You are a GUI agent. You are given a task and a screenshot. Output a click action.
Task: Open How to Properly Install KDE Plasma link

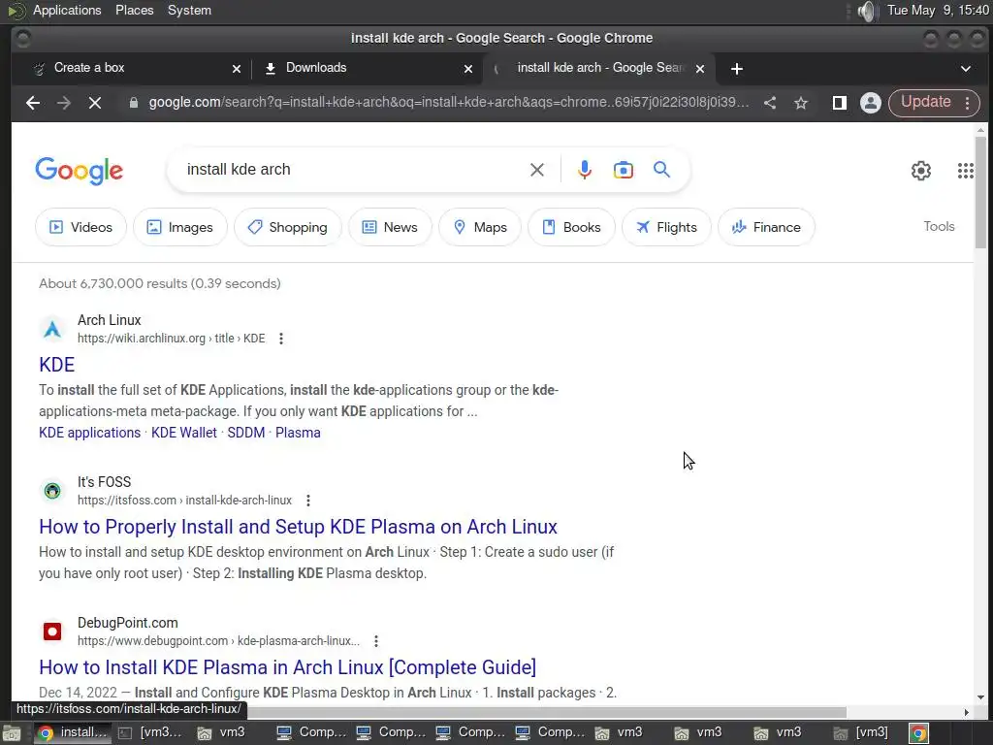(x=299, y=527)
